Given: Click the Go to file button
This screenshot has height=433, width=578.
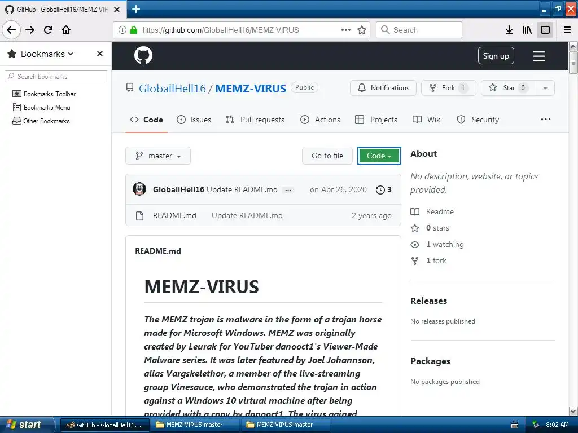Looking at the screenshot, I should 327,156.
